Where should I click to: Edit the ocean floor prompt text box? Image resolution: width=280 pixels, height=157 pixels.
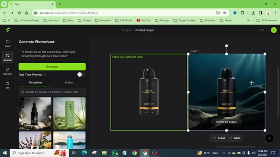pyautogui.click(x=52, y=54)
